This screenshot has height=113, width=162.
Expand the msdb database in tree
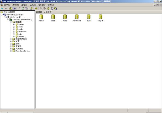point(14,29)
